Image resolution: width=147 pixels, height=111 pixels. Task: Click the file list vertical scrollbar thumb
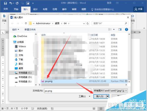(x=129, y=75)
